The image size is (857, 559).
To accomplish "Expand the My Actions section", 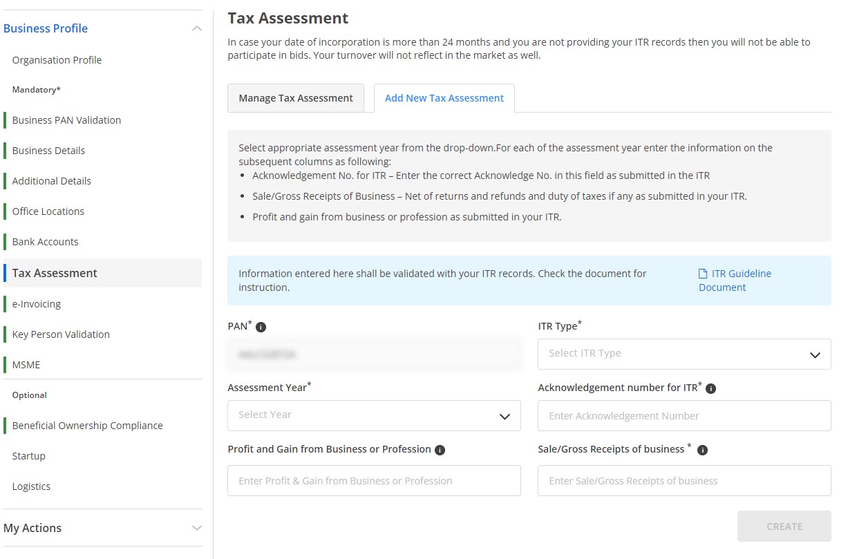I will coord(197,528).
